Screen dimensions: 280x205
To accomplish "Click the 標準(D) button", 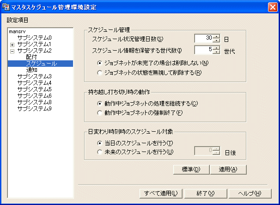I will (191, 170).
